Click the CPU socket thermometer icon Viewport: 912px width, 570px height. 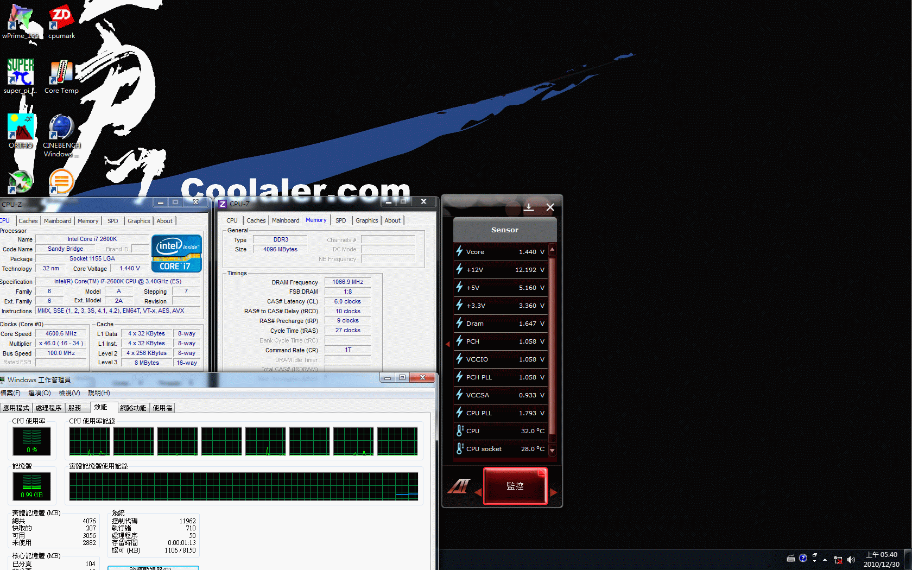coord(460,448)
